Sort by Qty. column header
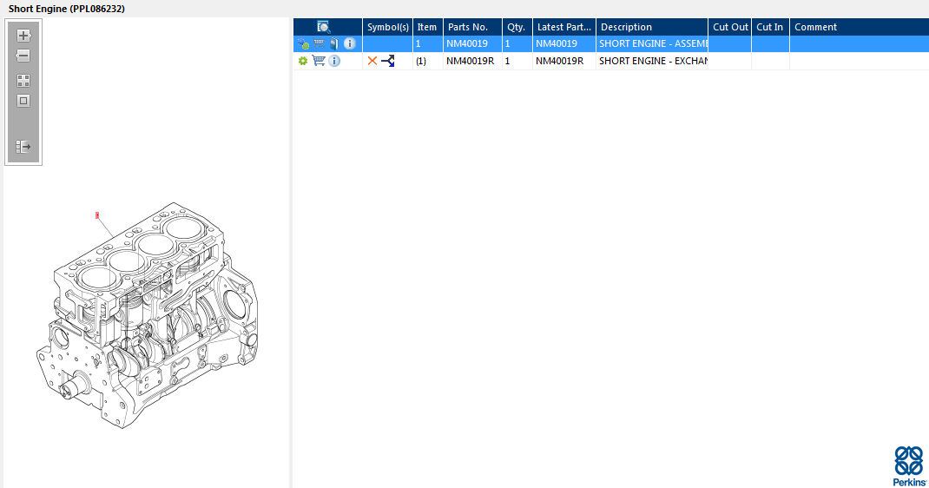 517,27
